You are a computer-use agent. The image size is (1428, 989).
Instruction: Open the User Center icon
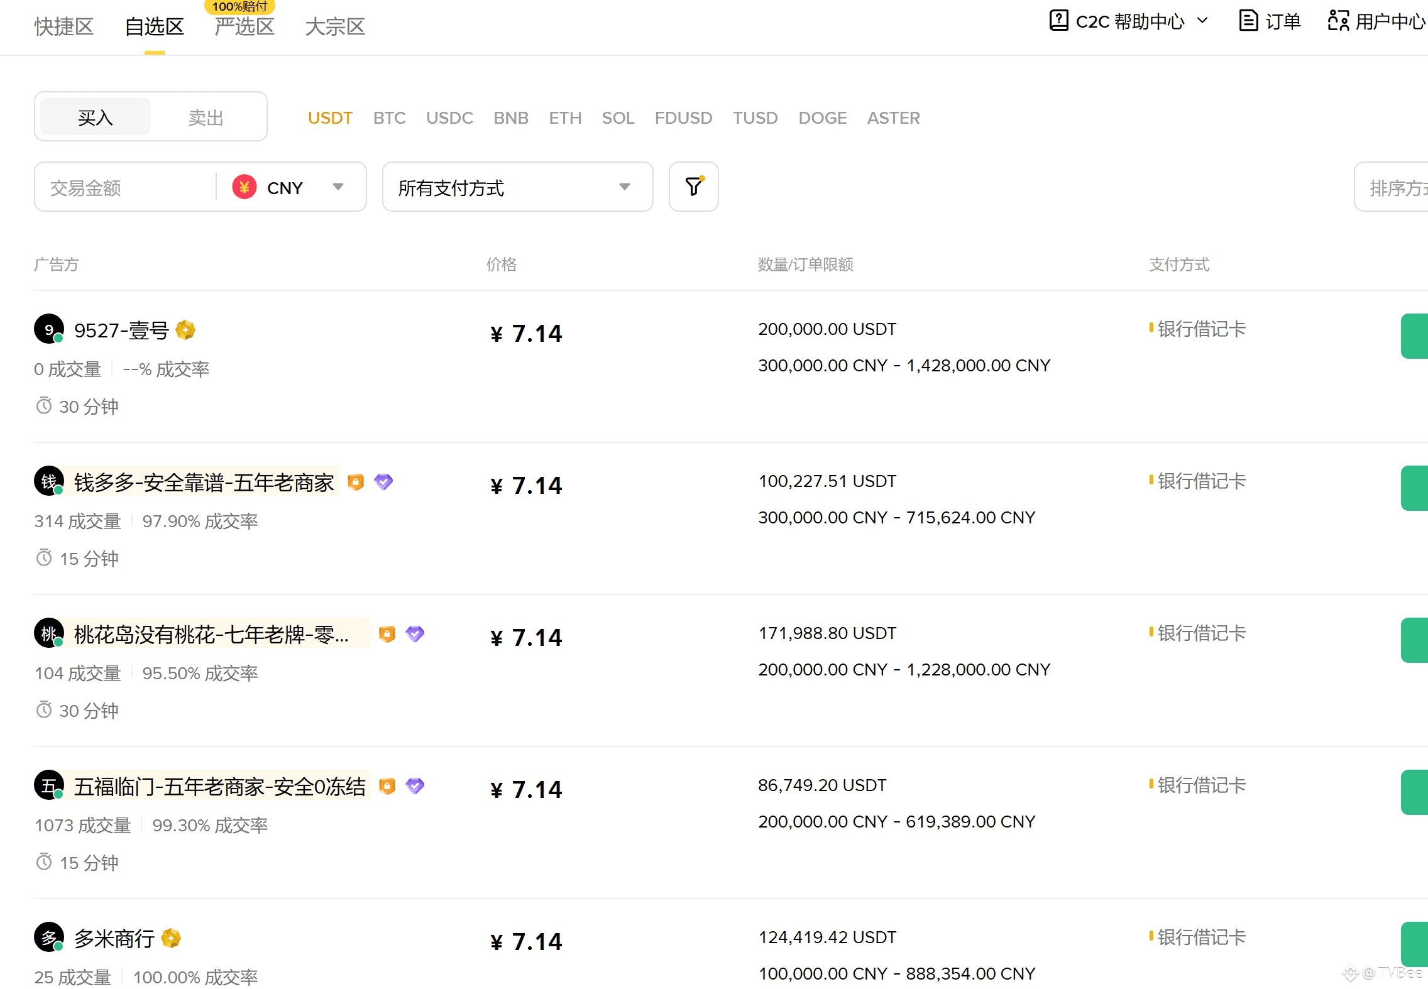point(1337,21)
